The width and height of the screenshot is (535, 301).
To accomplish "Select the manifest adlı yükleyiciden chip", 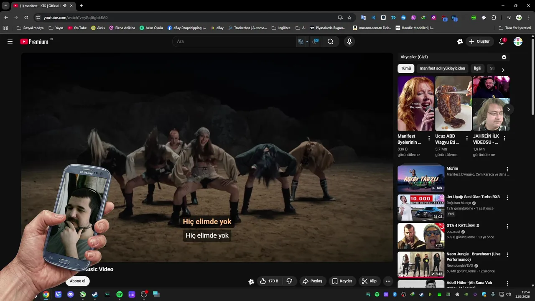I will [x=442, y=68].
